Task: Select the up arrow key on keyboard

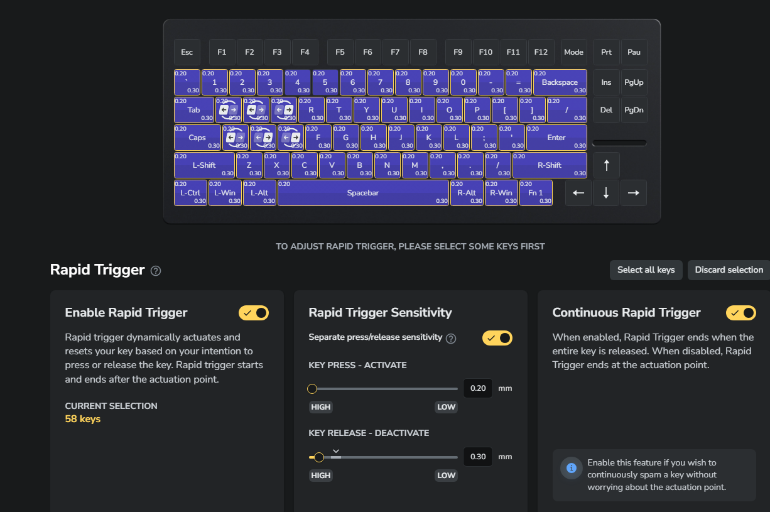Action: pyautogui.click(x=606, y=165)
